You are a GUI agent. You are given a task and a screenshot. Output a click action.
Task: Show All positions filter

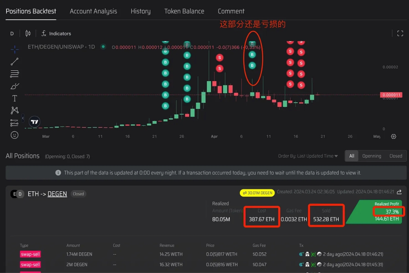351,156
